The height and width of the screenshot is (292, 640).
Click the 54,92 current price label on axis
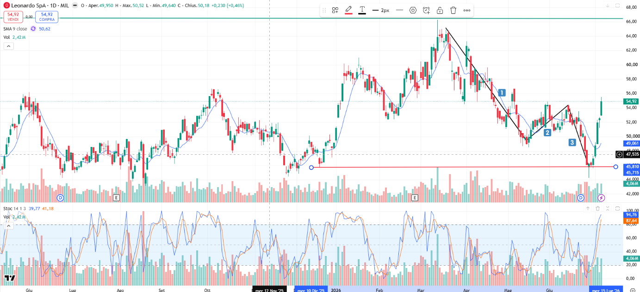pos(632,101)
